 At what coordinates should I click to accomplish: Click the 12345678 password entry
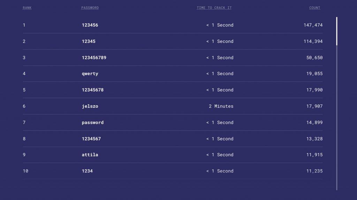click(92, 90)
